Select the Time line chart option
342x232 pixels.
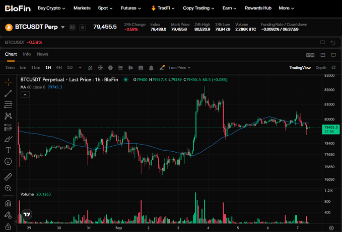click(10, 68)
